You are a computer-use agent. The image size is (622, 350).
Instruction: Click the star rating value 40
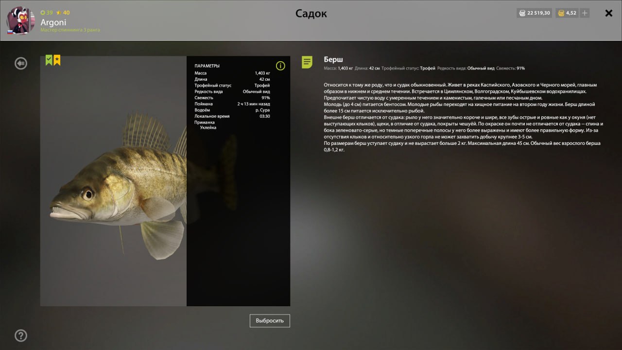[x=64, y=13]
